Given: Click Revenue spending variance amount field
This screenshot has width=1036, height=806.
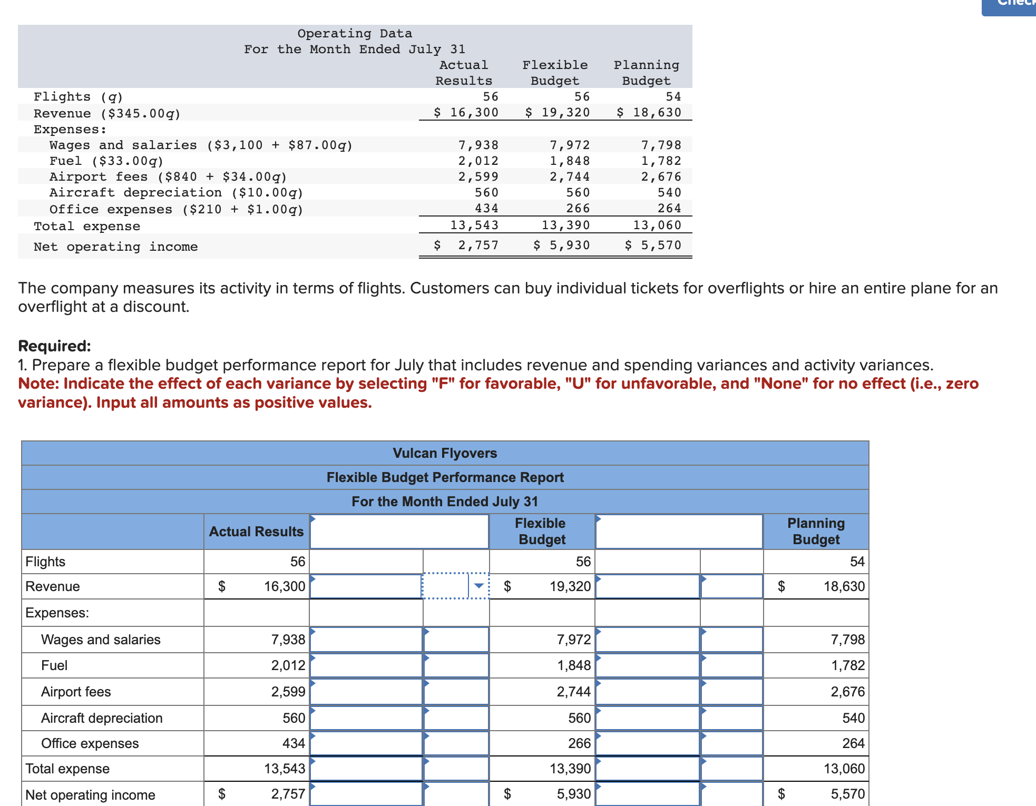Looking at the screenshot, I should pyautogui.click(x=366, y=586).
